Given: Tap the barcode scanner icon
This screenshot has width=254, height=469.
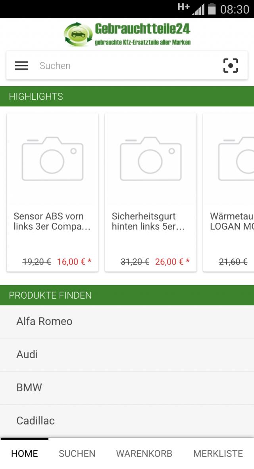Looking at the screenshot, I should 230,66.
